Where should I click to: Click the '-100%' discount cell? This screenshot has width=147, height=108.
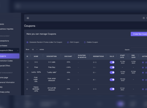pyautogui.click(x=68, y=67)
